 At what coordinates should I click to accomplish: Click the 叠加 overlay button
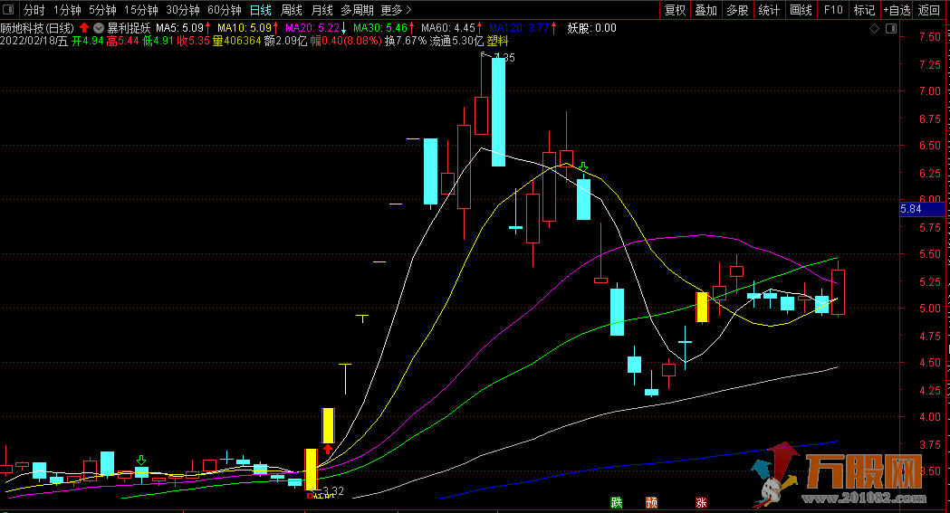click(x=705, y=10)
